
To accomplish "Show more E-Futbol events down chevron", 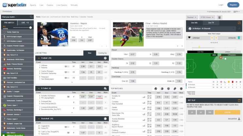I will pyautogui.click(x=72, y=113).
